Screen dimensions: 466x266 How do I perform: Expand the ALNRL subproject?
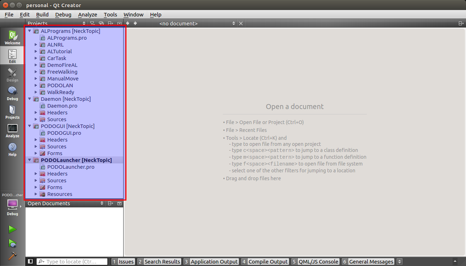(36, 45)
